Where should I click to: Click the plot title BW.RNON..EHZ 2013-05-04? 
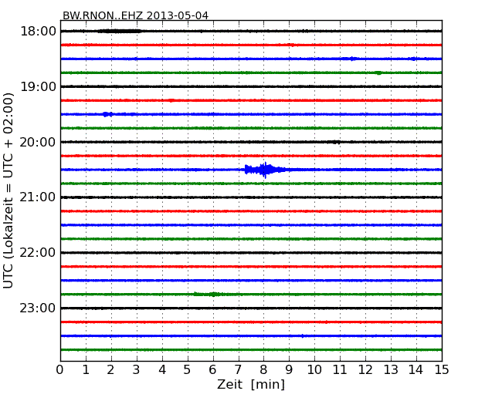pos(135,15)
